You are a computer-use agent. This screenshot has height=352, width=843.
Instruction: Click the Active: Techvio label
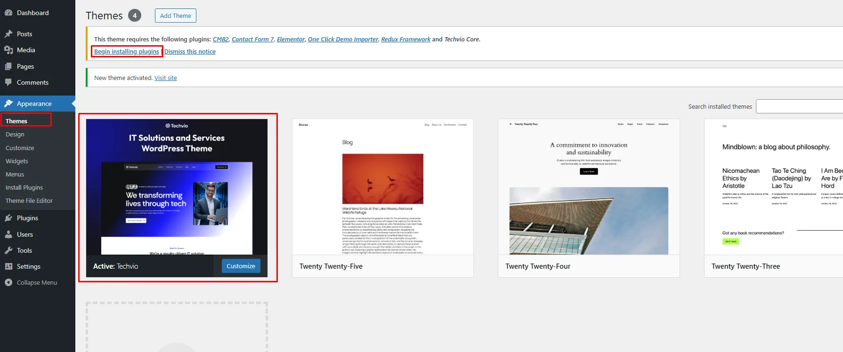point(116,266)
